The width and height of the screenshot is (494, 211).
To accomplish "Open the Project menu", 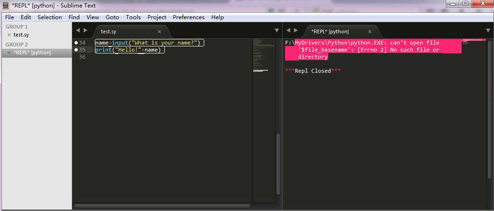I will tap(157, 17).
